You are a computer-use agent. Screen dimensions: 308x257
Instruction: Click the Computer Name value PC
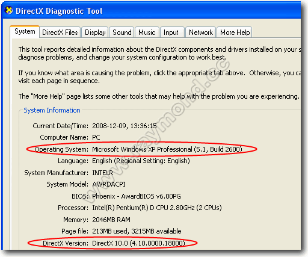(96, 137)
